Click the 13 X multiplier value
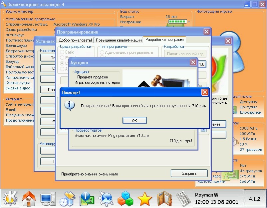The image size is (267, 208). pyautogui.click(x=244, y=144)
